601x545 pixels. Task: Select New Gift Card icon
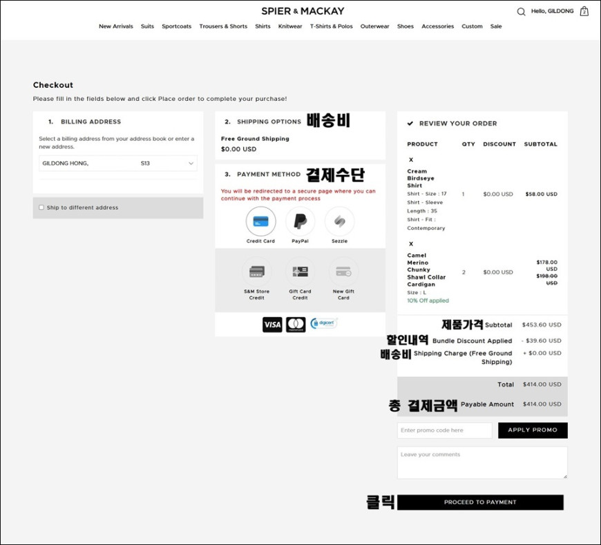(x=343, y=271)
